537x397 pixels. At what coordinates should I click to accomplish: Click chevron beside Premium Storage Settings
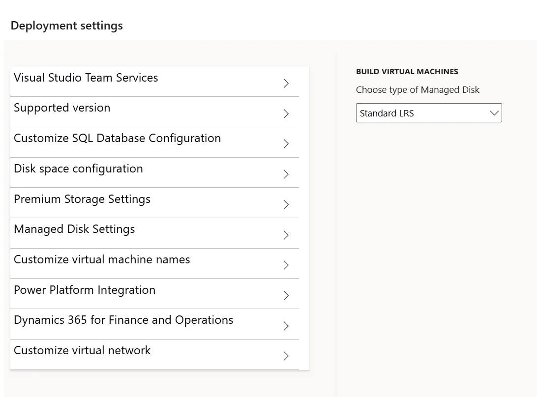(286, 205)
